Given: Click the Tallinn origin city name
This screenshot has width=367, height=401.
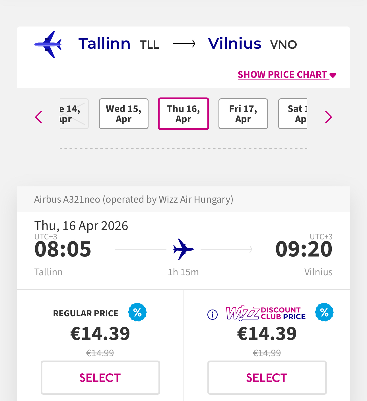Looking at the screenshot, I should pos(104,44).
